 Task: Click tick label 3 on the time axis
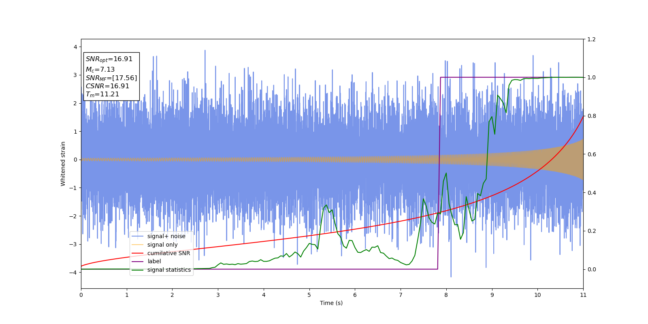[218, 295]
